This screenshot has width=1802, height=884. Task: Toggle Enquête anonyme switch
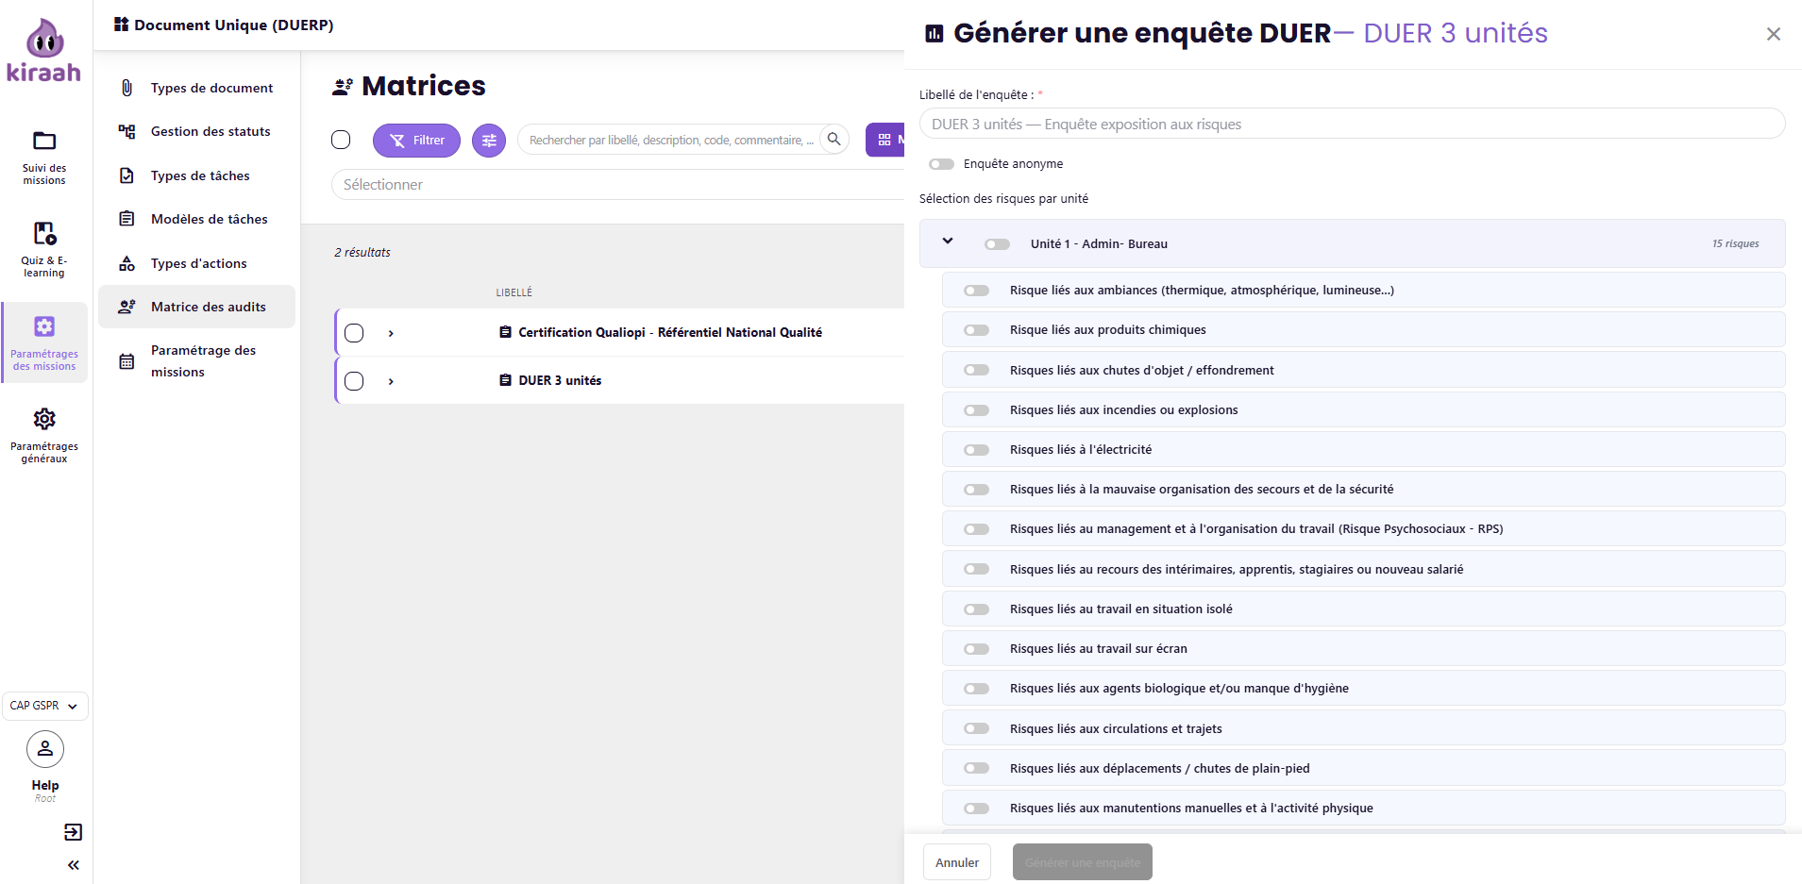tap(941, 164)
